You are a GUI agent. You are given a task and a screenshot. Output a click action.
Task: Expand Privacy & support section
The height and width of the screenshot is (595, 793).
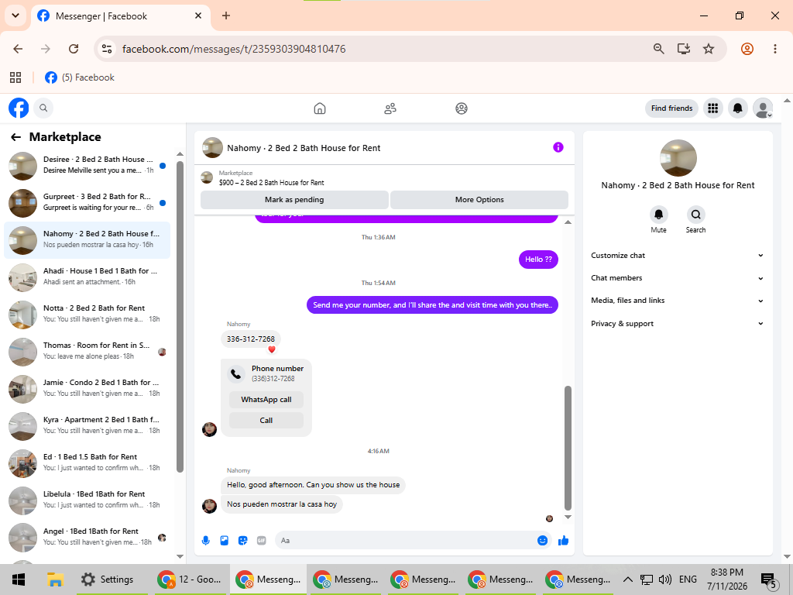[677, 323]
